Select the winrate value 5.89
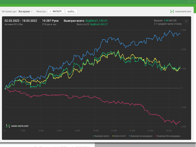 [x=166, y=21]
